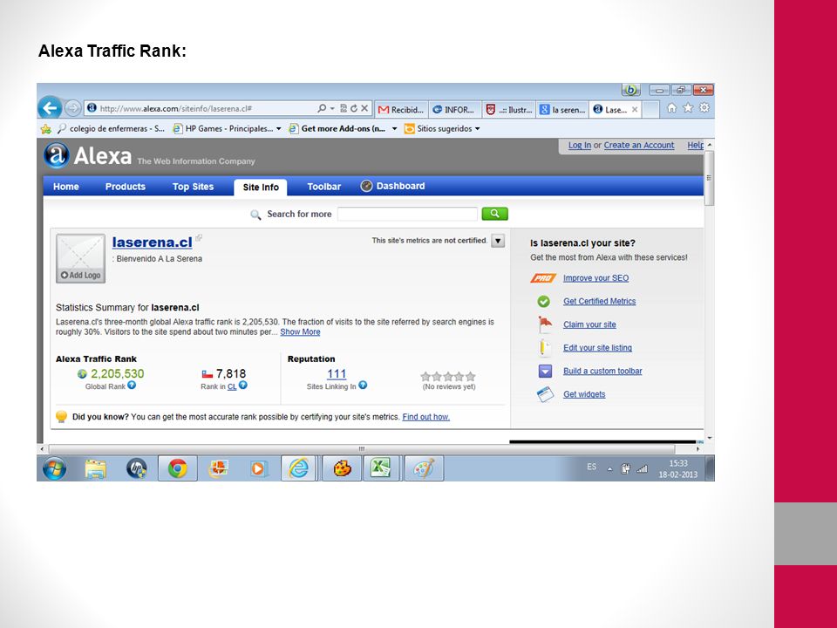Click the Alexa logo
The width and height of the screenshot is (837, 628).
[87, 156]
